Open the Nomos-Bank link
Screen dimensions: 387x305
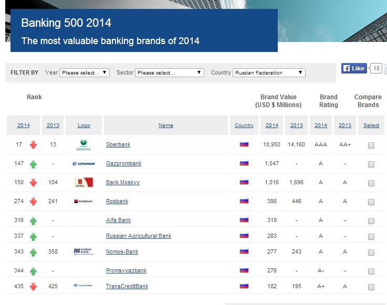coord(122,251)
